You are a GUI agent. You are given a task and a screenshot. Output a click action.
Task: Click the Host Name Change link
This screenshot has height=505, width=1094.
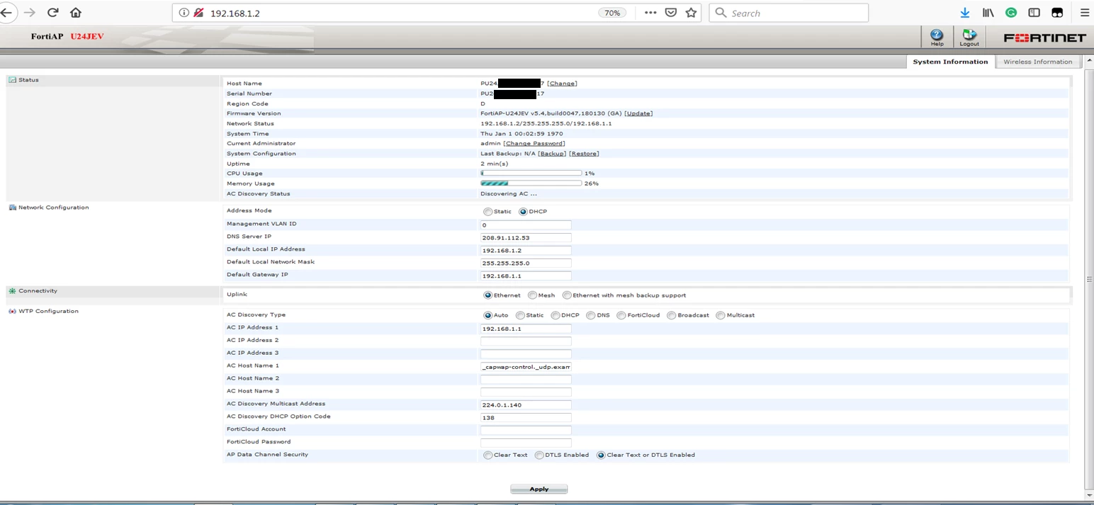pyautogui.click(x=562, y=84)
